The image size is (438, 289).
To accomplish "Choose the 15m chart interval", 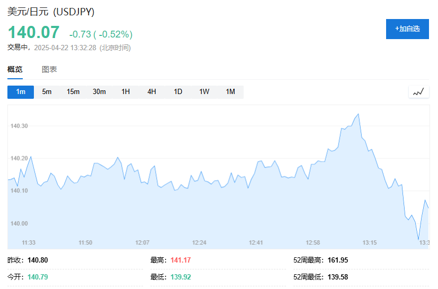I will pos(73,92).
